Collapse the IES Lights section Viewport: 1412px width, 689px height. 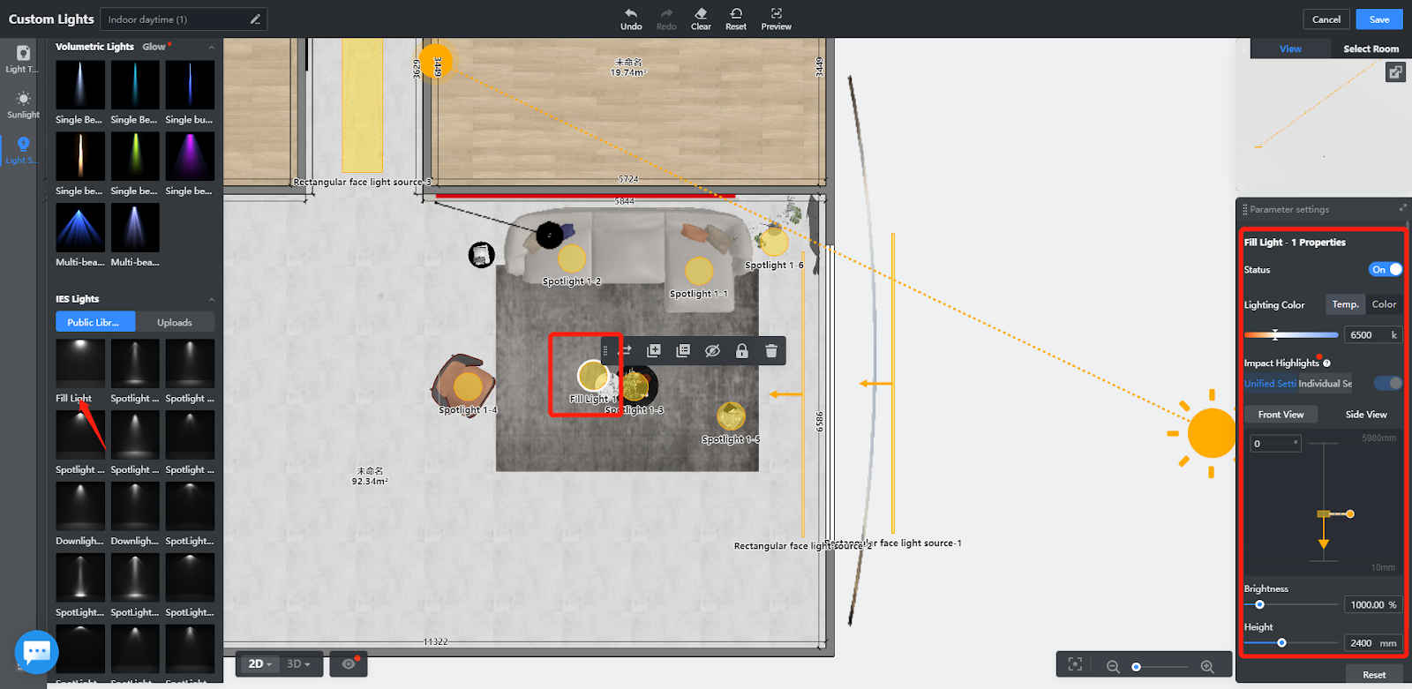pos(212,299)
